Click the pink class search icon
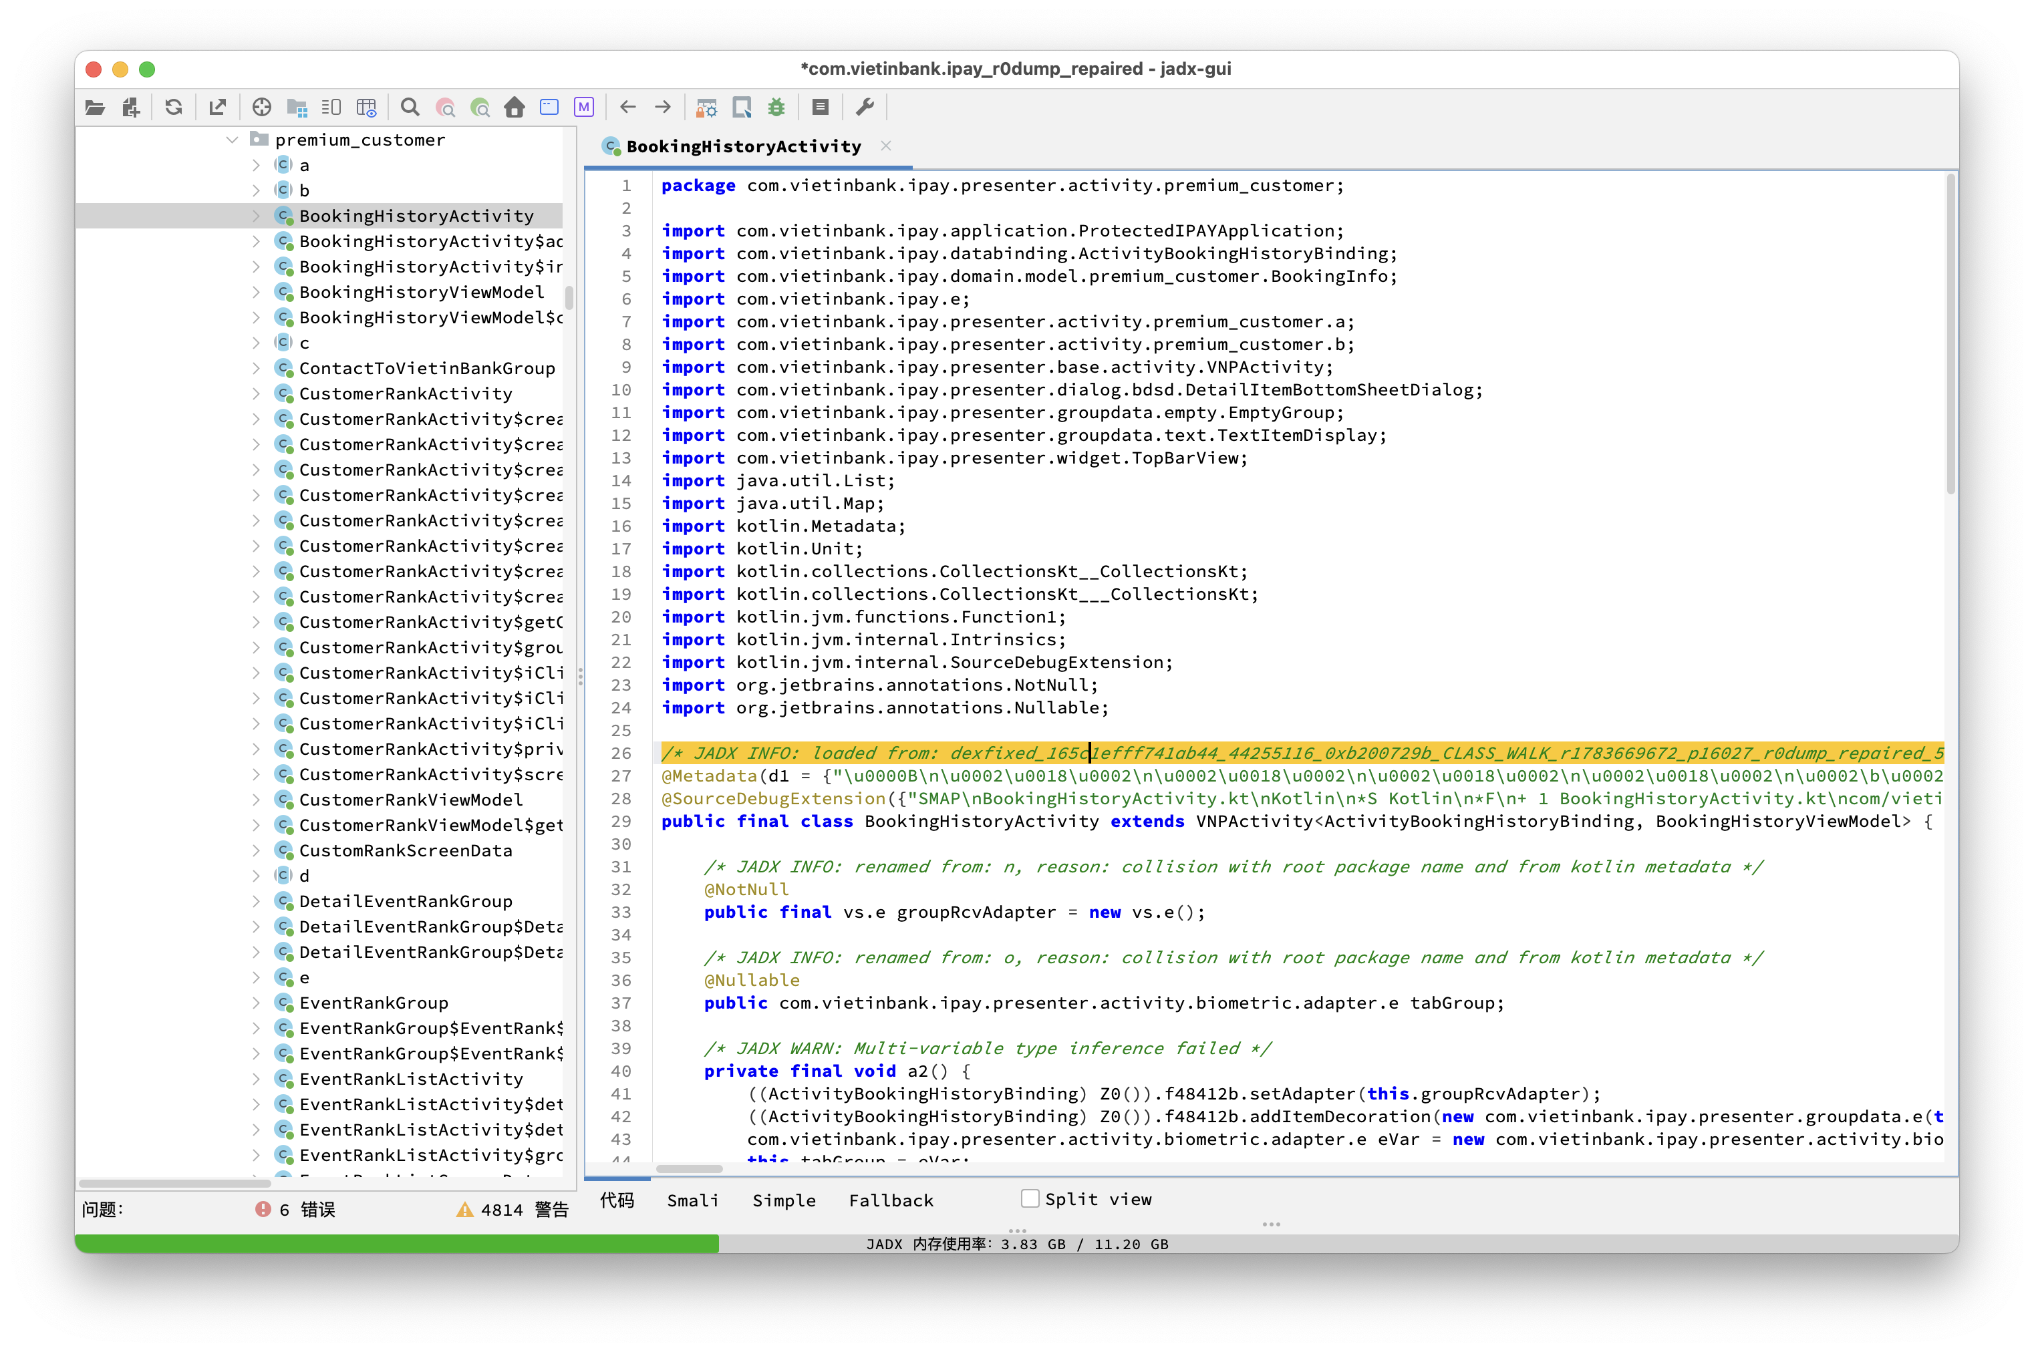 point(445,108)
